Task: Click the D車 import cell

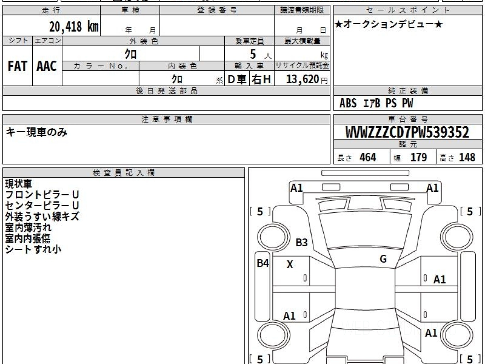Action: [x=237, y=79]
